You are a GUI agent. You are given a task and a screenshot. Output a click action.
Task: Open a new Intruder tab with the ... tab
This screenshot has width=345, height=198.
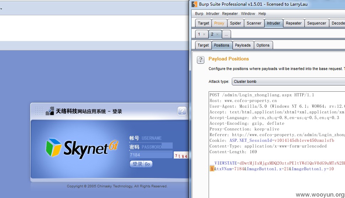coord(226,34)
